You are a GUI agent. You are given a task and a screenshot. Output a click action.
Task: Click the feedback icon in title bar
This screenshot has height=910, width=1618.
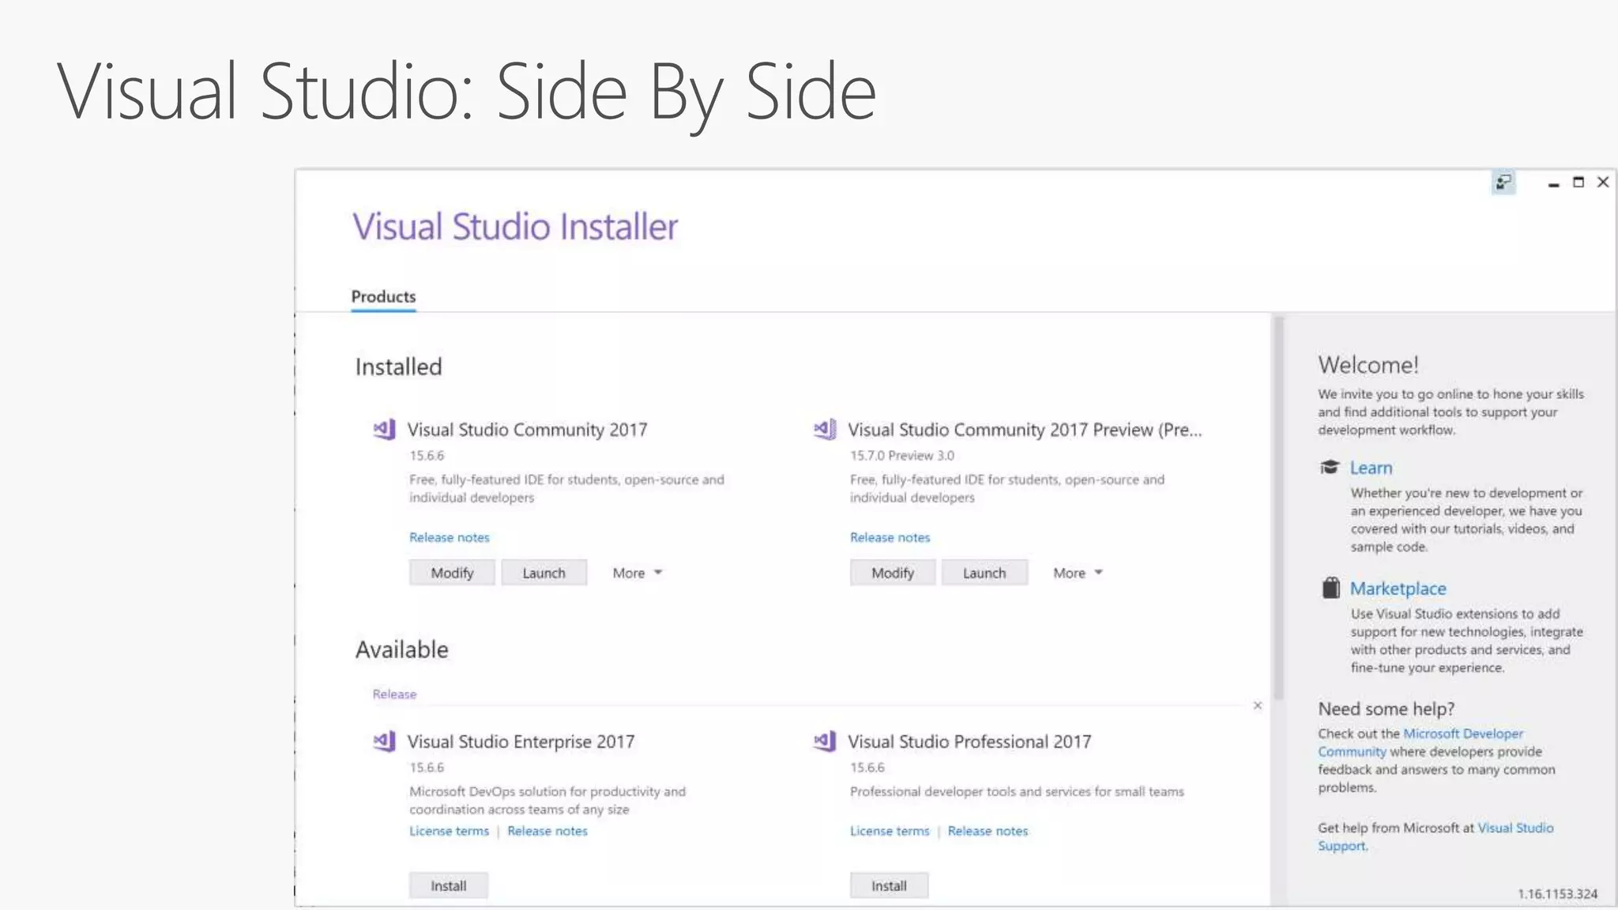point(1503,183)
